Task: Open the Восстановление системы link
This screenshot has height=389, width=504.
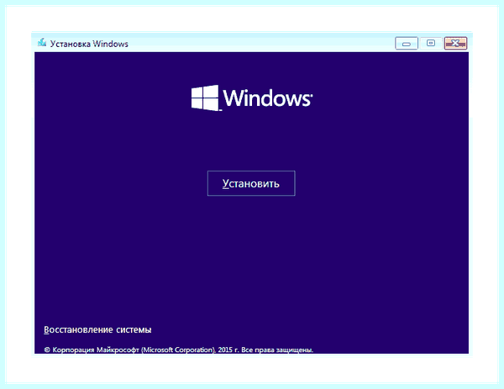Action: pyautogui.click(x=97, y=330)
